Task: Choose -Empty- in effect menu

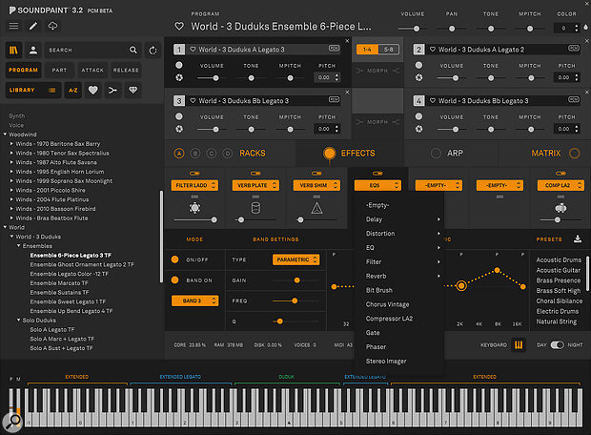Action: click(377, 205)
